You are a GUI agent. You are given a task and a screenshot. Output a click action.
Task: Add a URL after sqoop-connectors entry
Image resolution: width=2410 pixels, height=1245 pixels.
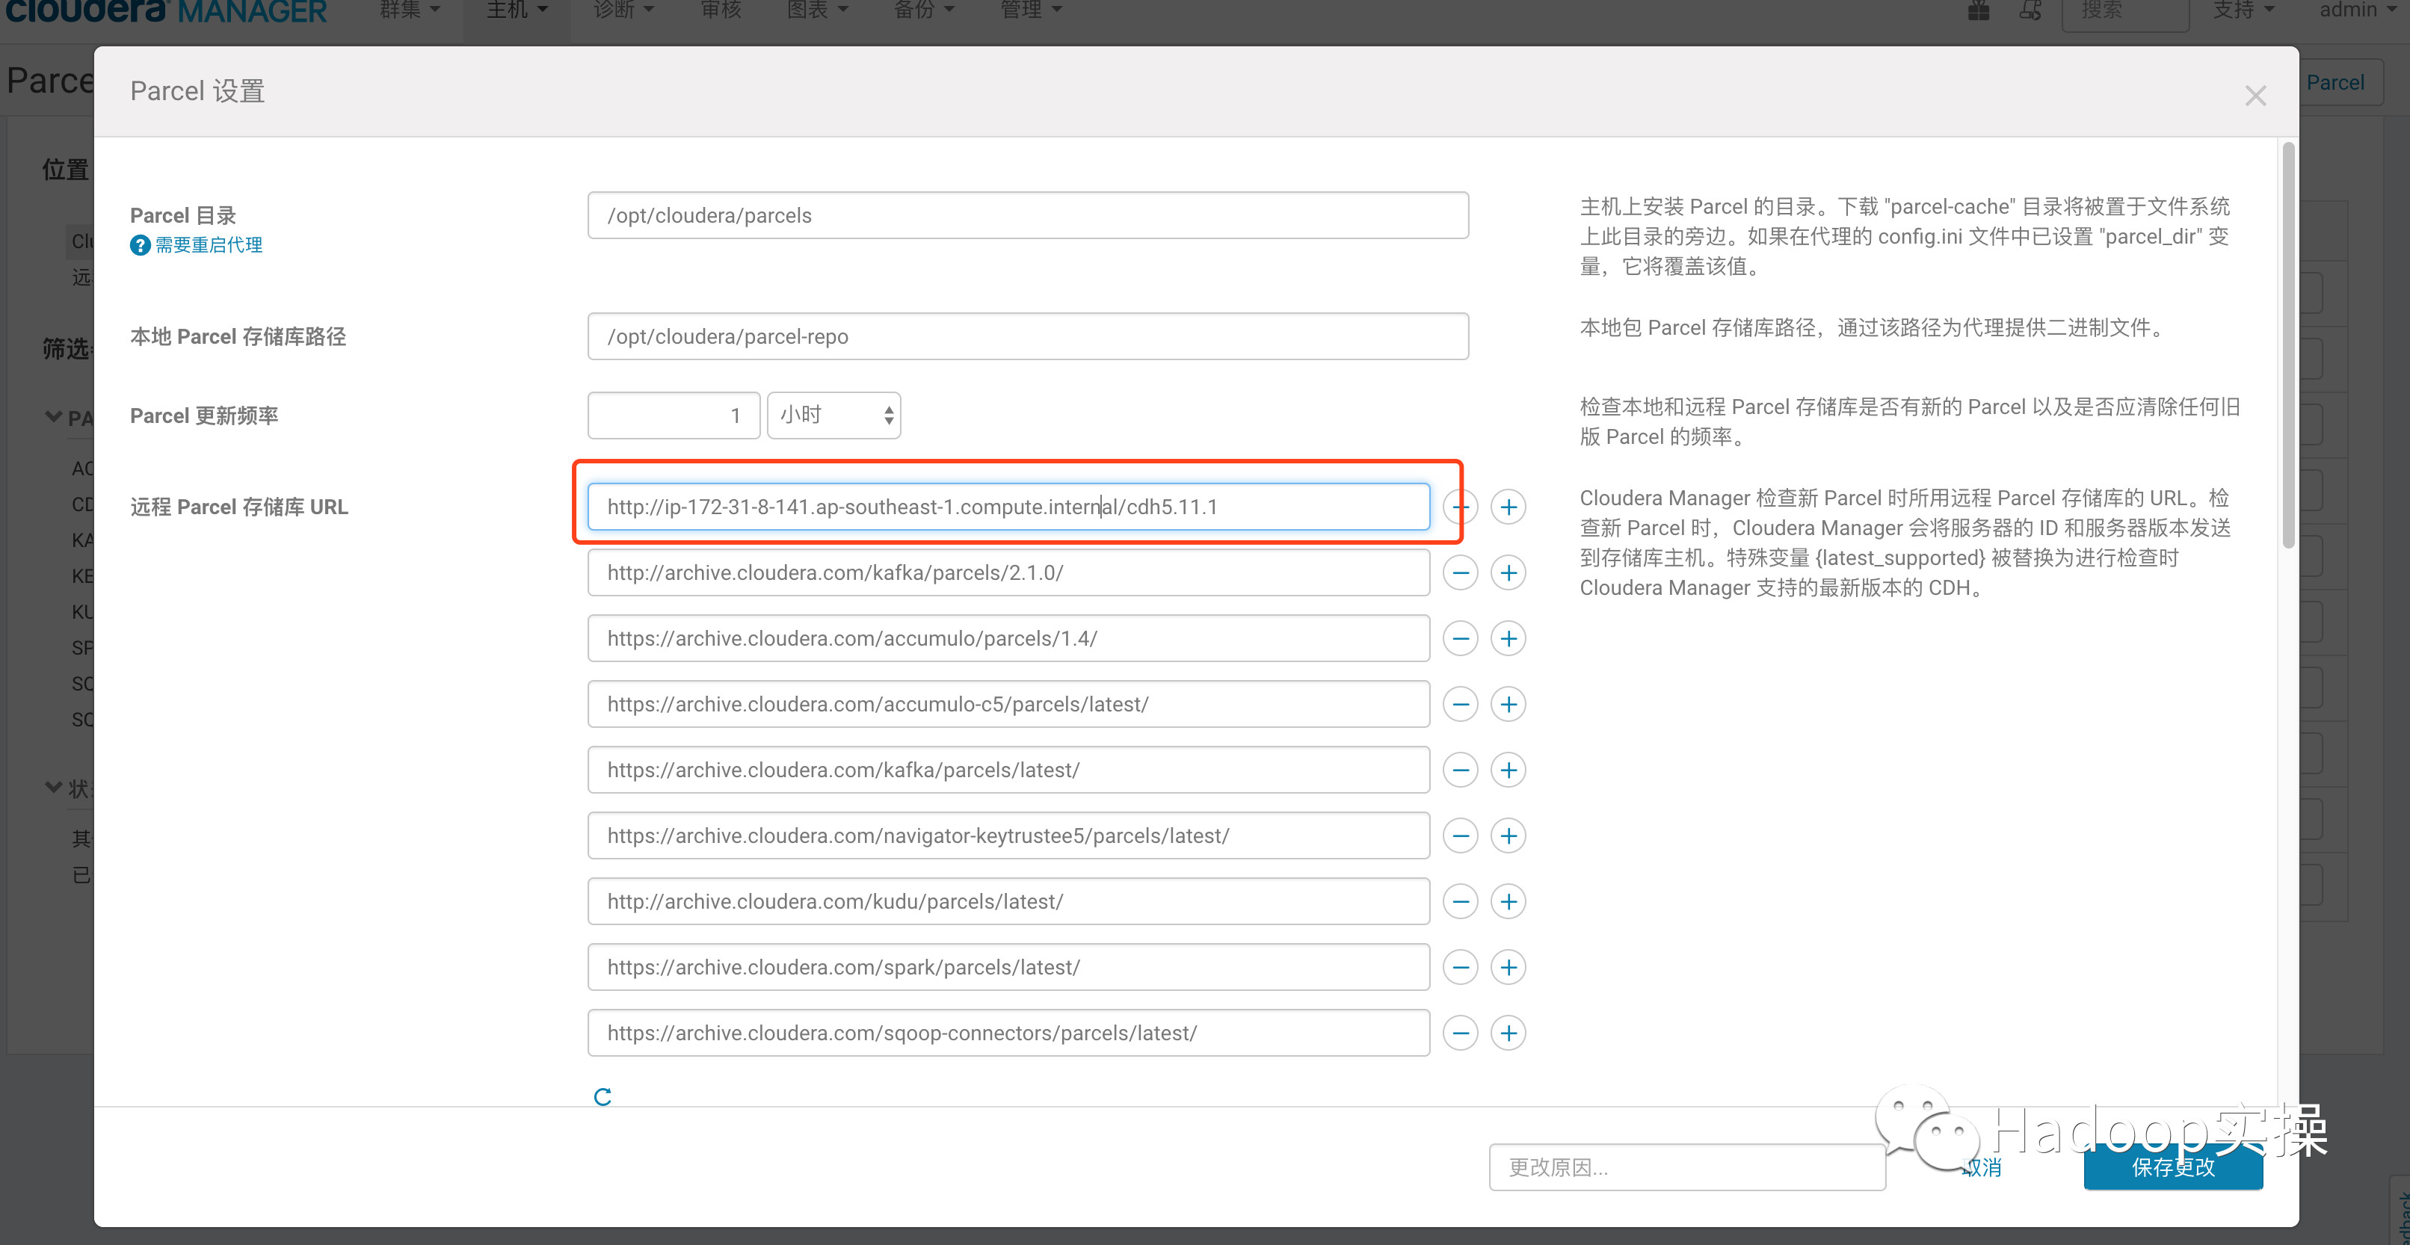coord(1508,1033)
